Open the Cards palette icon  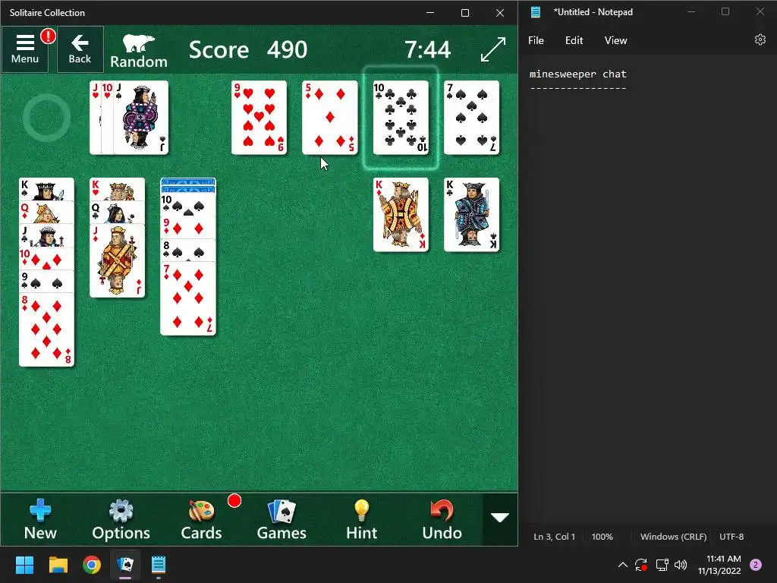click(x=201, y=519)
